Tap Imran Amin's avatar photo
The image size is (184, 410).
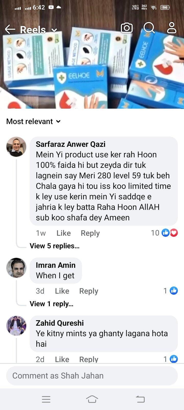pos(16,268)
